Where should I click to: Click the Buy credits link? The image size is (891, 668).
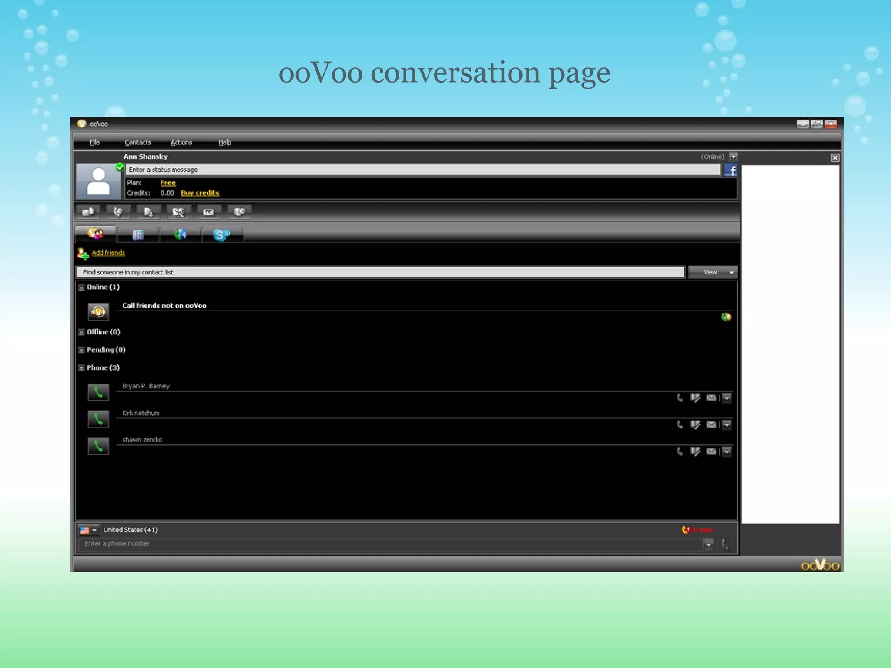(200, 193)
